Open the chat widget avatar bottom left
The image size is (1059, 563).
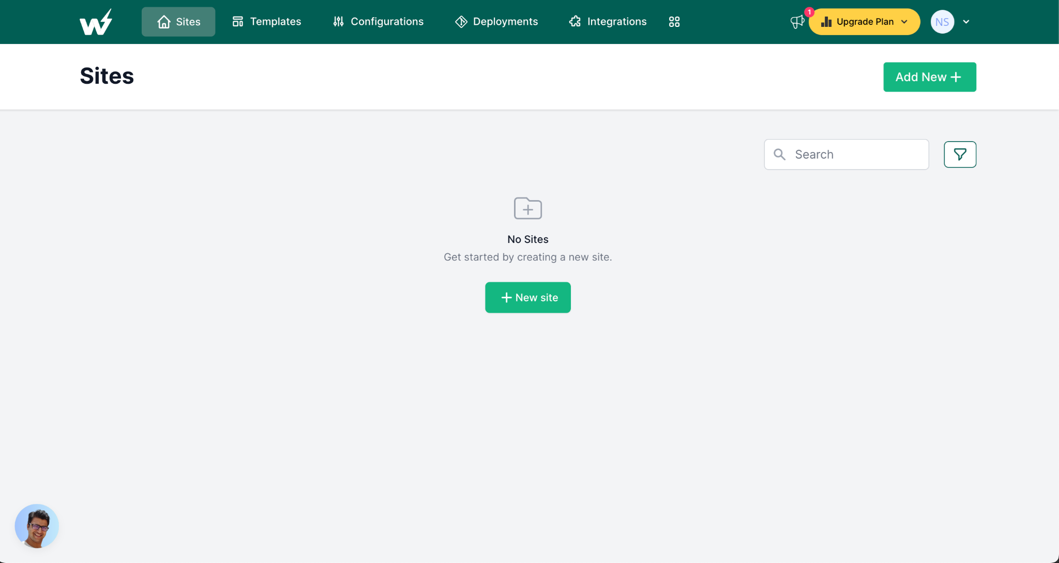(37, 526)
